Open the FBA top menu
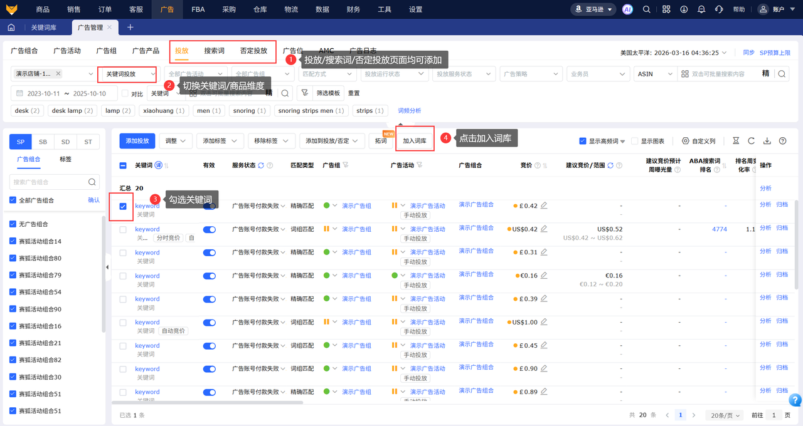The image size is (803, 426). (198, 9)
